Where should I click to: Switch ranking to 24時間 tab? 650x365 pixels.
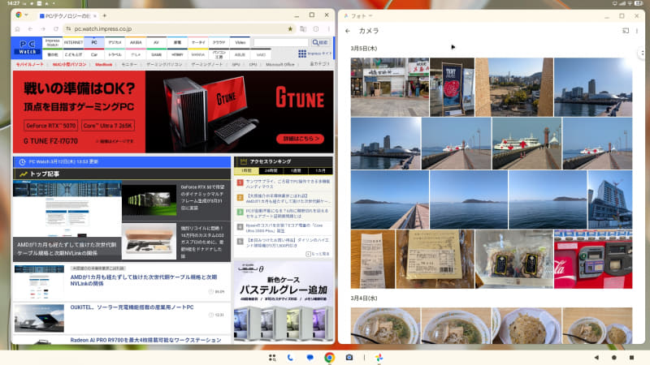(x=271, y=171)
